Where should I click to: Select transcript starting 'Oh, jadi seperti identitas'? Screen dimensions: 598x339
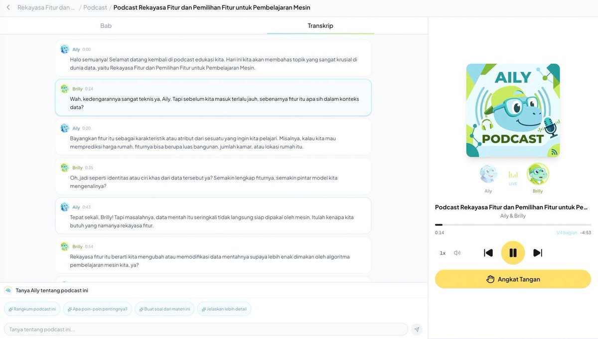(x=213, y=176)
